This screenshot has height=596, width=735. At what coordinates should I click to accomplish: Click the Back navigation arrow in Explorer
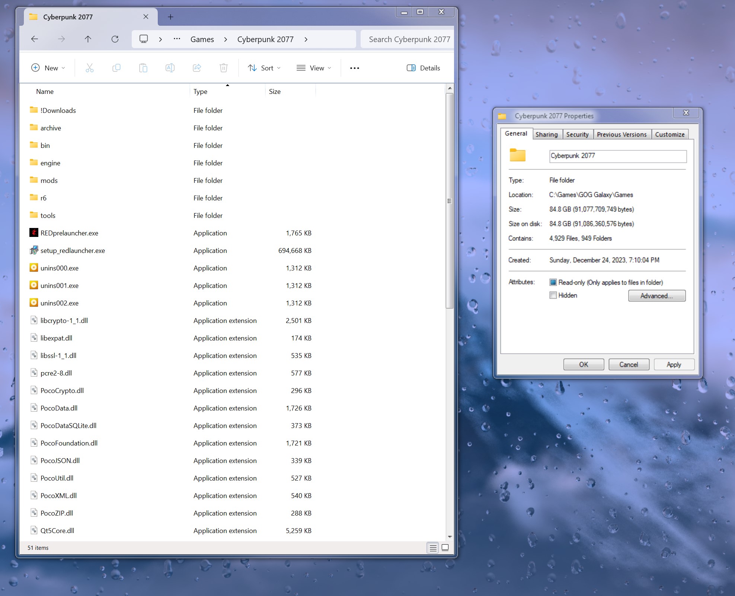pyautogui.click(x=35, y=39)
